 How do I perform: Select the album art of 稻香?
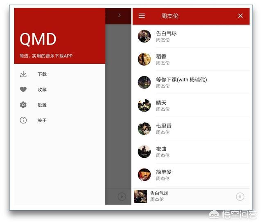click(x=144, y=59)
